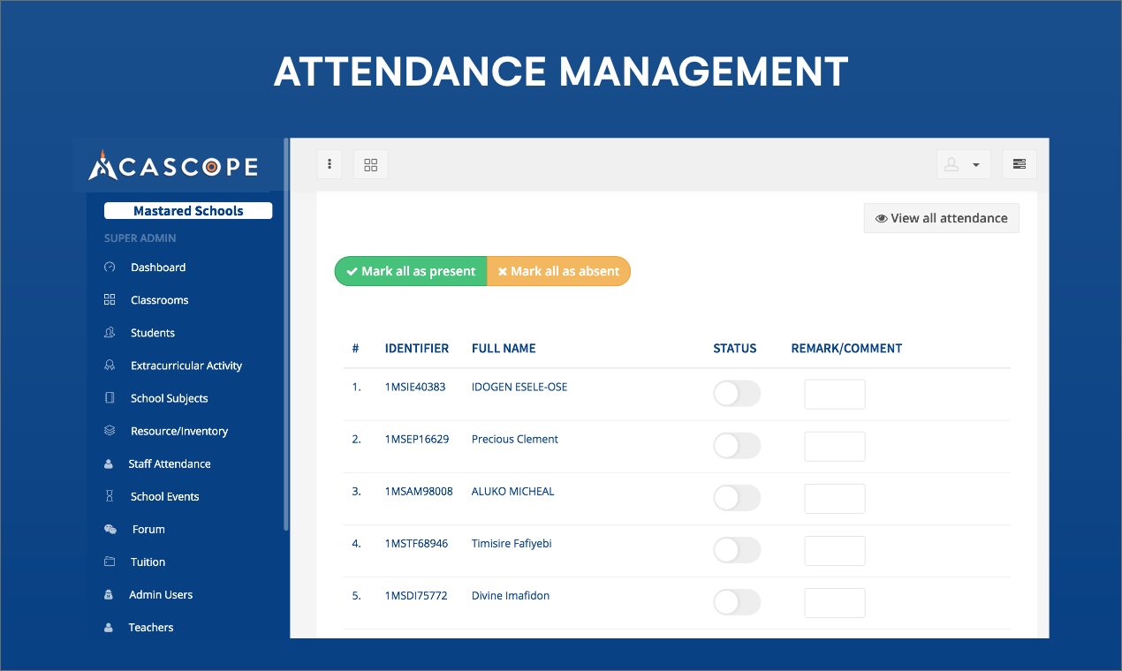
Task: Open Resource/Inventory section
Action: [179, 430]
